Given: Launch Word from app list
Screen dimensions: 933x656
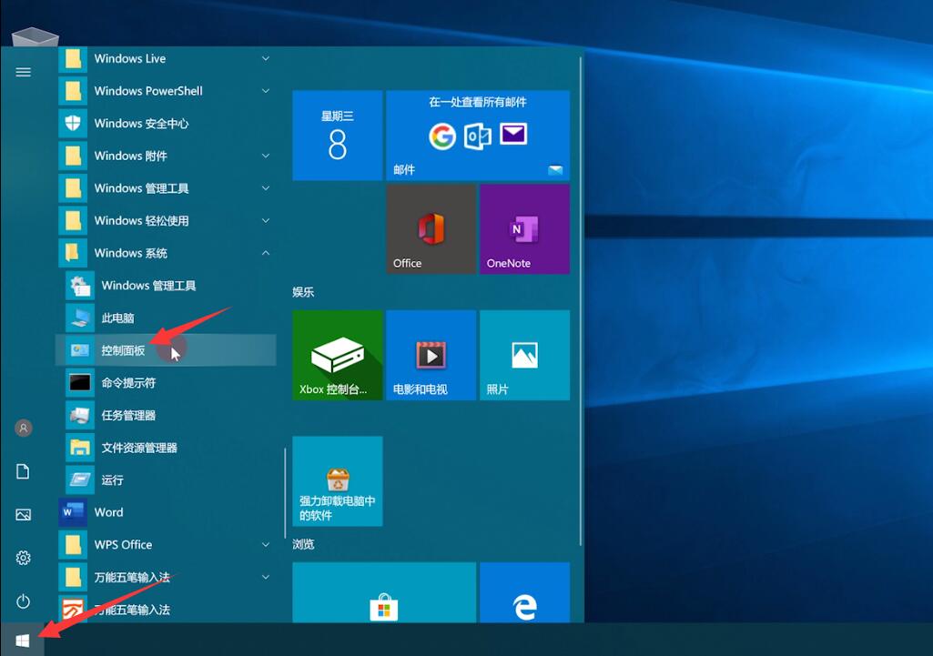Looking at the screenshot, I should [167, 512].
